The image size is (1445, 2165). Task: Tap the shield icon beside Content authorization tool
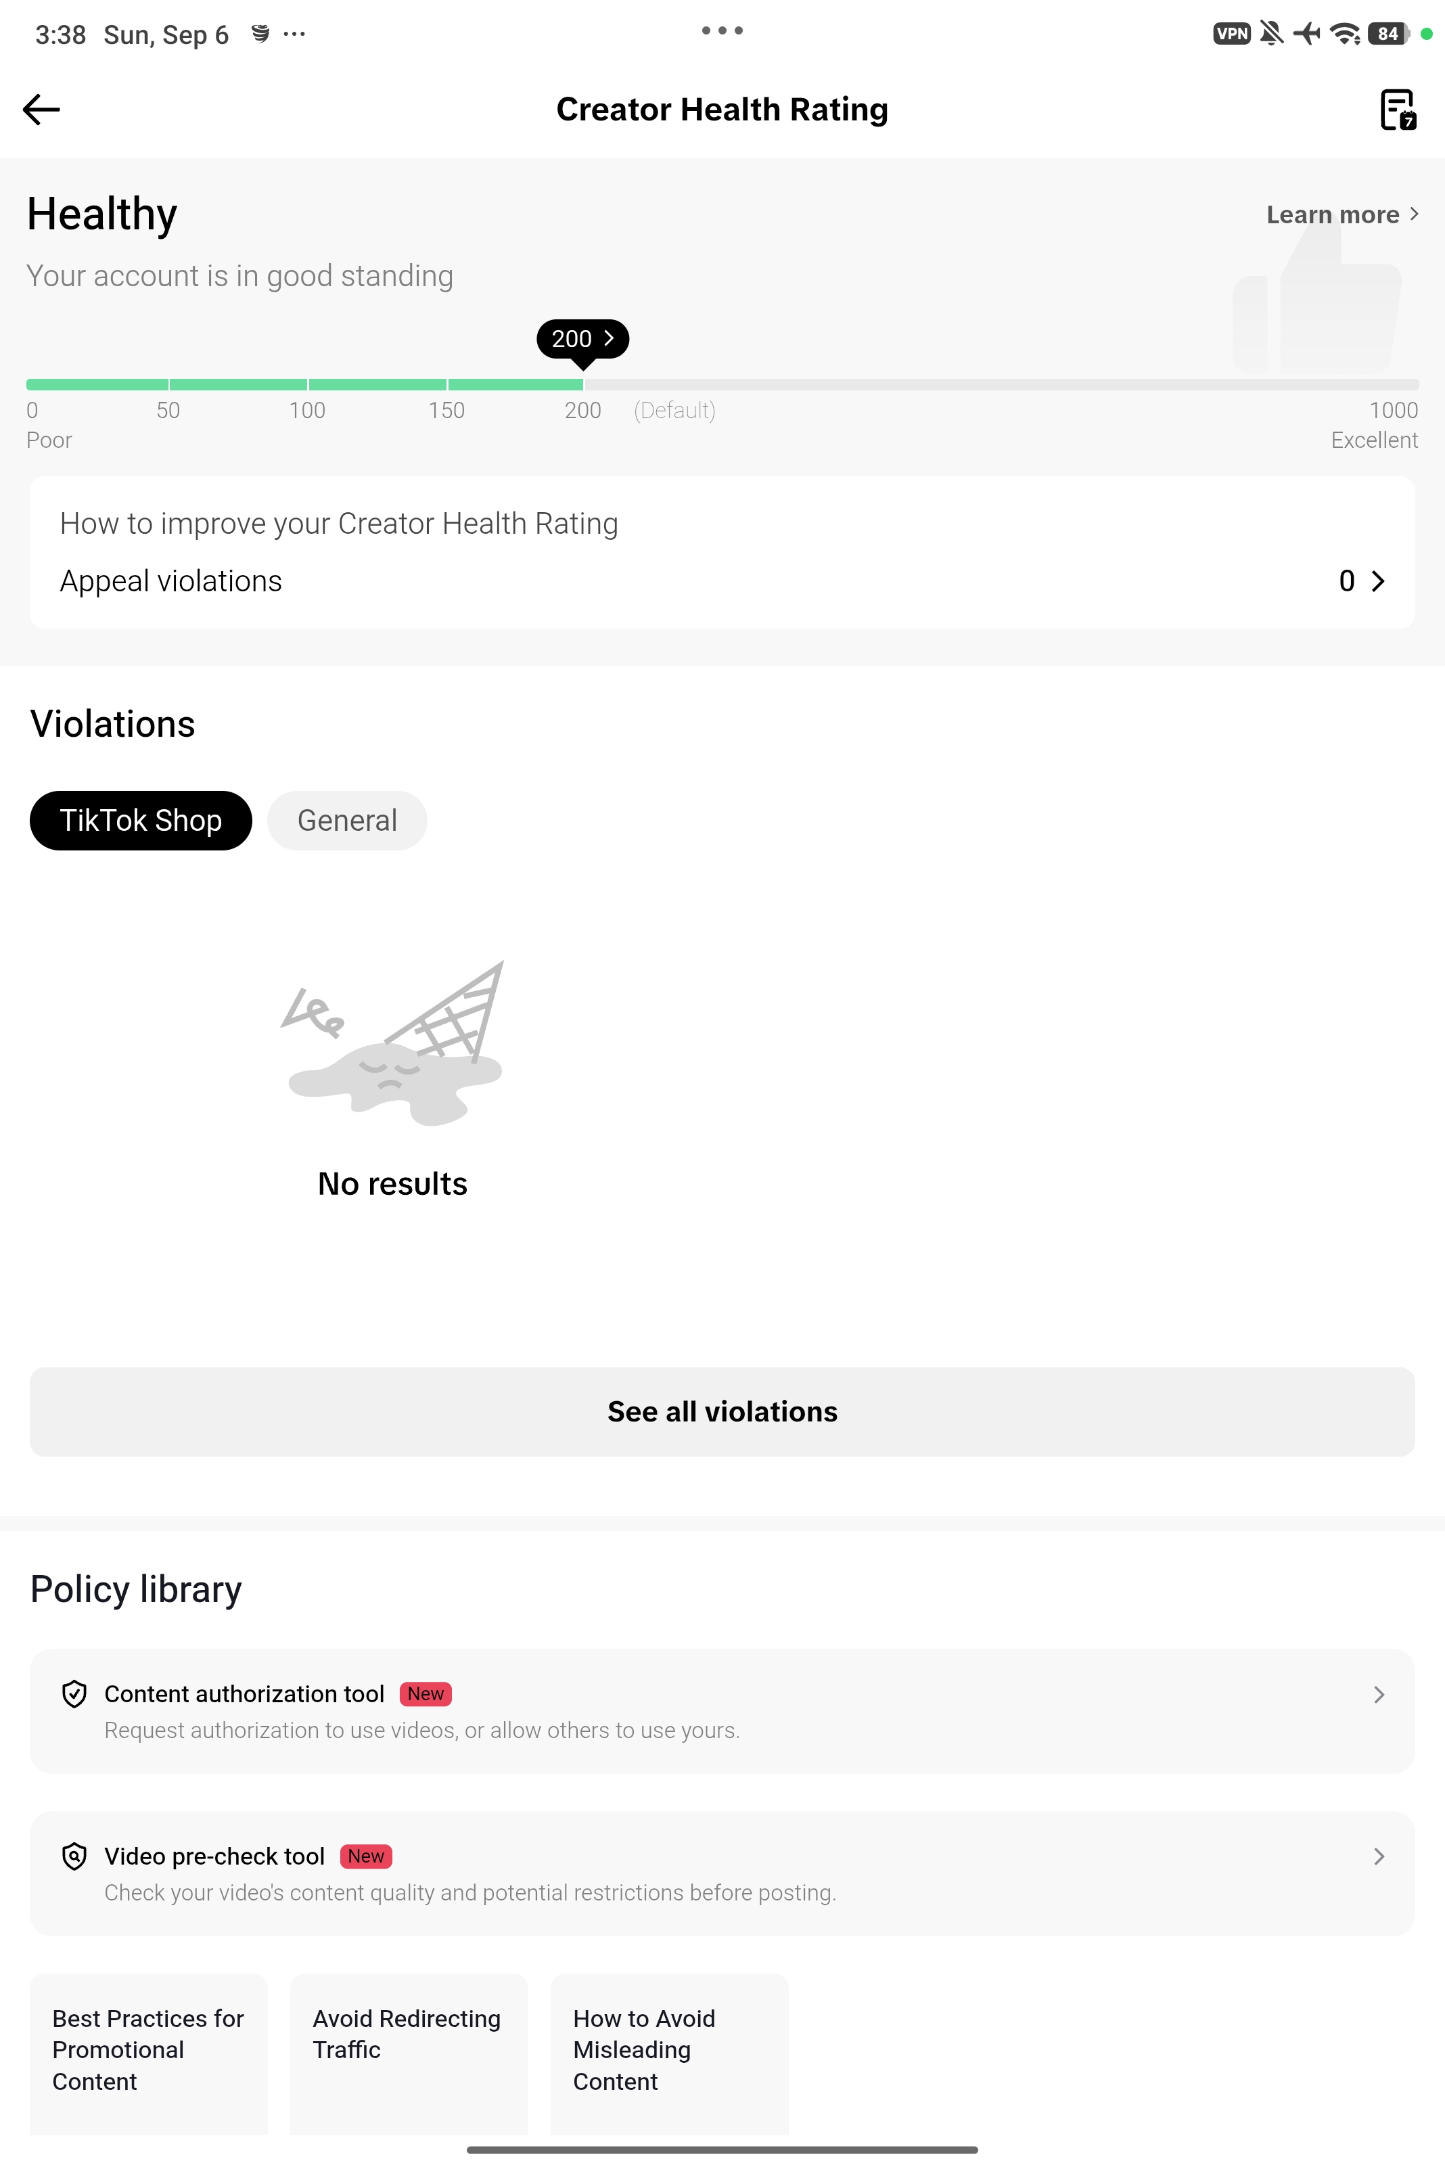(74, 1693)
